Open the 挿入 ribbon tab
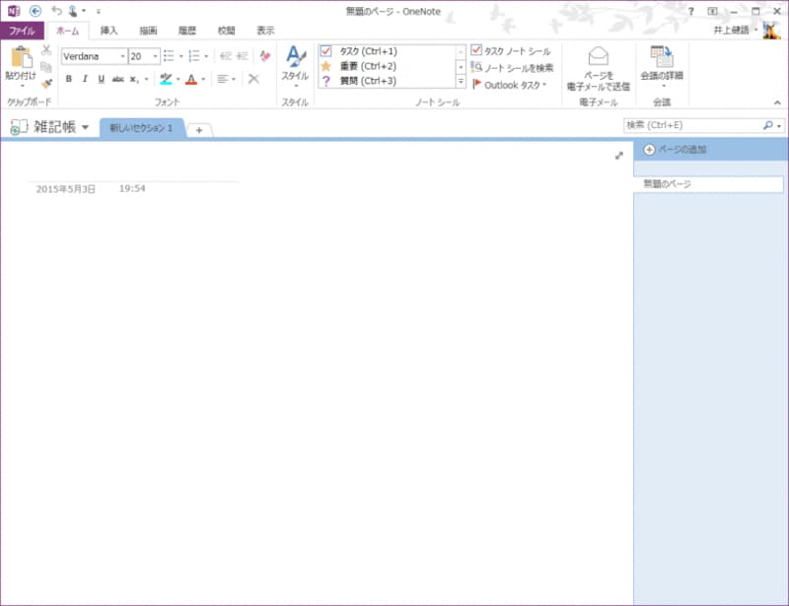Screen dimensions: 789x606 click(x=109, y=31)
